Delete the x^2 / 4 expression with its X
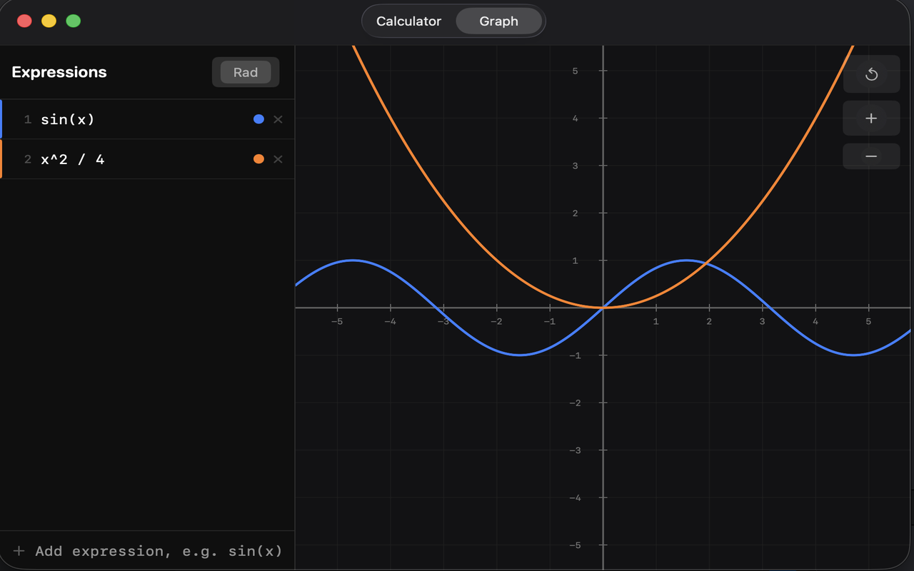Viewport: 914px width, 571px height. tap(278, 159)
